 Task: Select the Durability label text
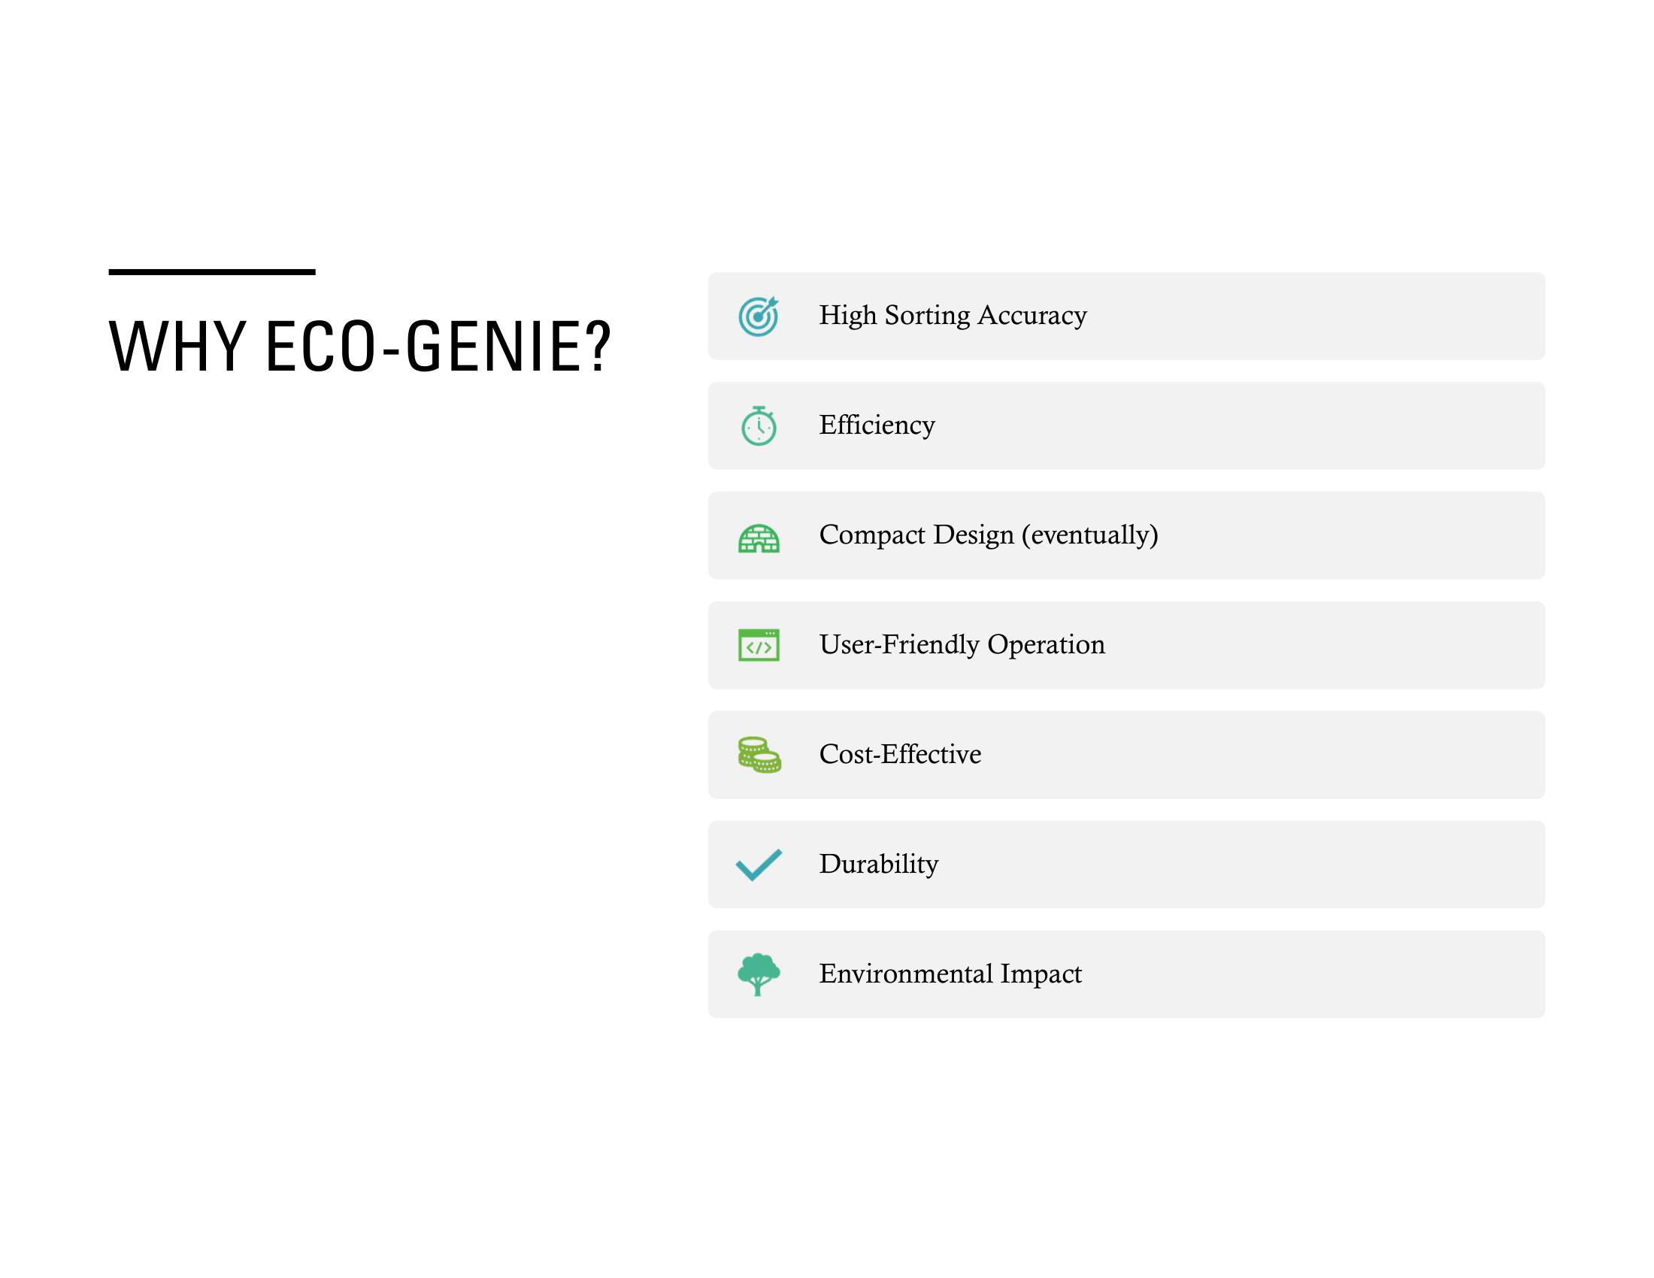[x=878, y=864]
